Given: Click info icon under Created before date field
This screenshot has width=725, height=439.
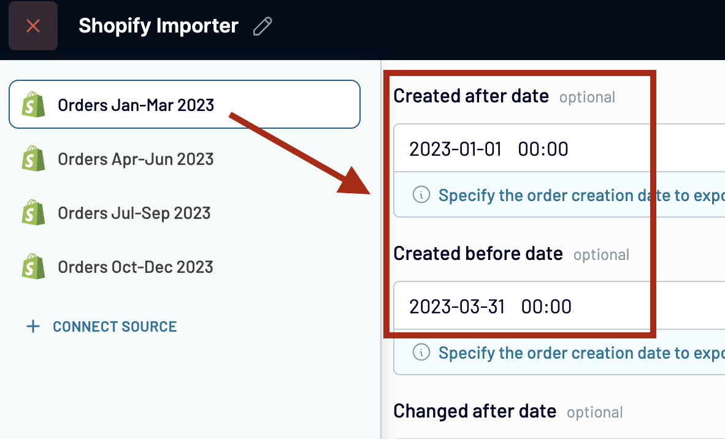Looking at the screenshot, I should [x=421, y=353].
